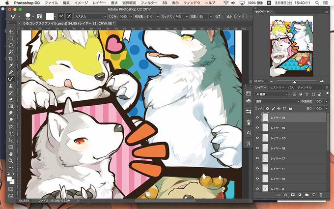334x209 pixels.
Task: Toggle the layer filter on/off switch
Action: click(328, 93)
